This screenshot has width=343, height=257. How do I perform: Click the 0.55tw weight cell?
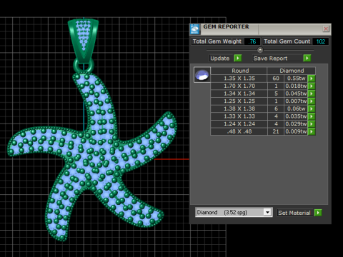pos(296,79)
